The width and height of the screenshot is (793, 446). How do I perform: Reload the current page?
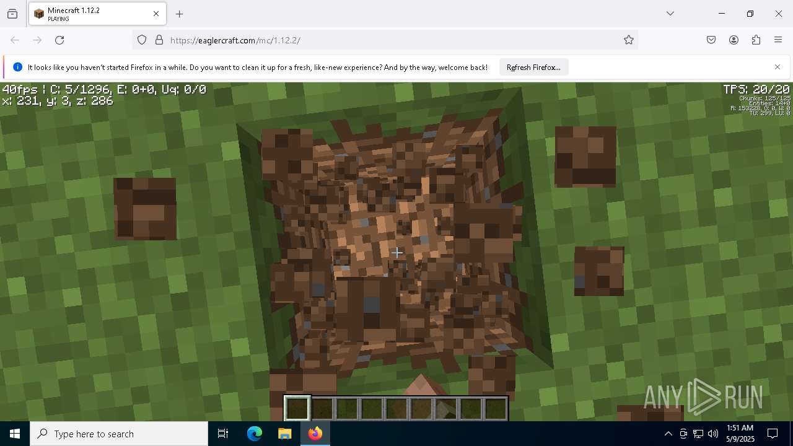point(59,40)
